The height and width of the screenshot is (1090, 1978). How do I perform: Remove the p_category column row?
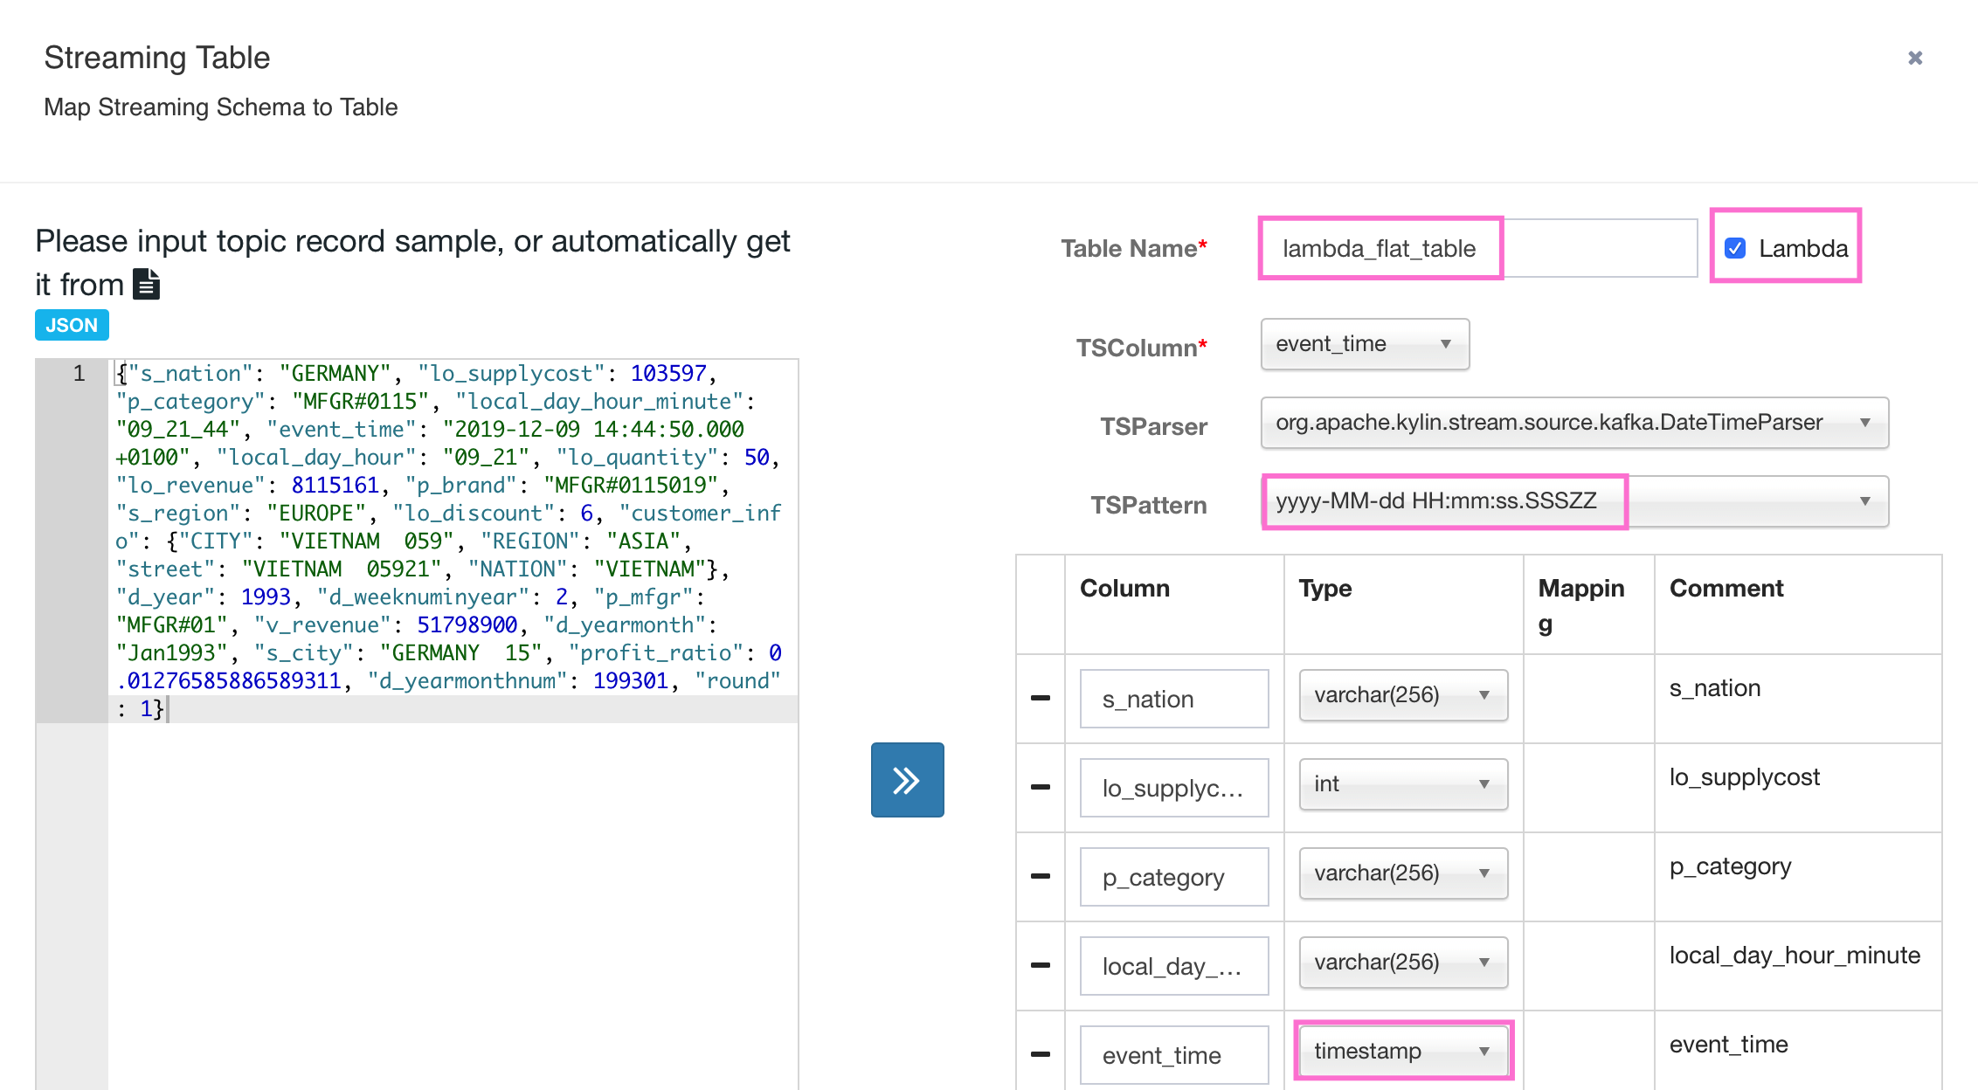tap(1040, 876)
